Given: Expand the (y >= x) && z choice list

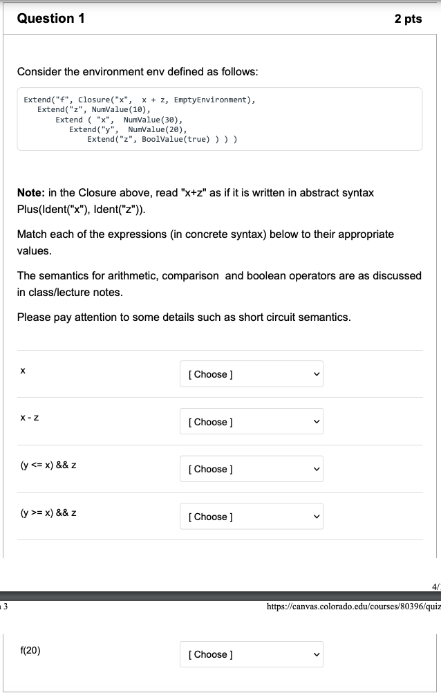Looking at the screenshot, I should coord(251,516).
